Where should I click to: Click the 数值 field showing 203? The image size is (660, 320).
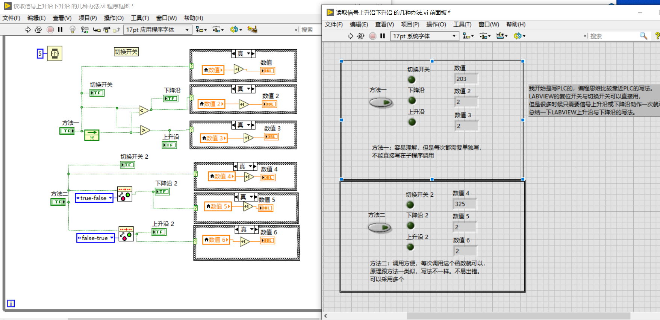pos(466,79)
